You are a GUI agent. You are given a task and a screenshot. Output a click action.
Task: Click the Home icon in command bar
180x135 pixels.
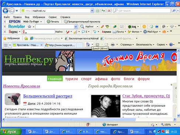88,45
